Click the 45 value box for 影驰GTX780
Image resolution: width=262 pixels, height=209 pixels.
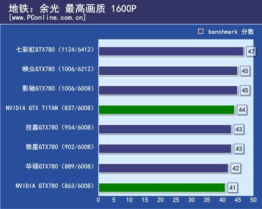[245, 90]
